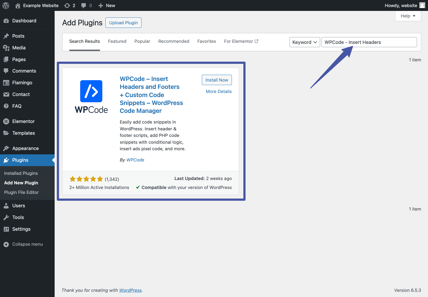Click Install Now for WPCode
Viewport: 428px width, 297px height.
point(217,80)
